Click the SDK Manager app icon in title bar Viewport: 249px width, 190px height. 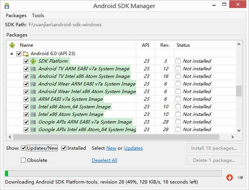pos(7,6)
